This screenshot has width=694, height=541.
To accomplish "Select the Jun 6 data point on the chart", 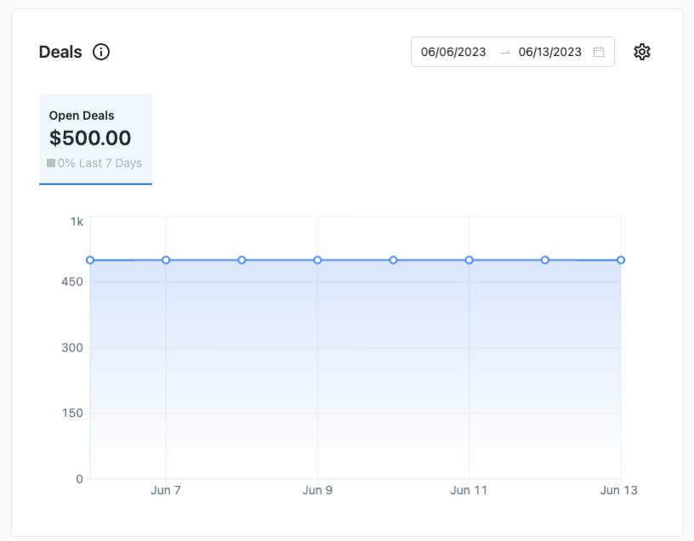I will pos(90,260).
